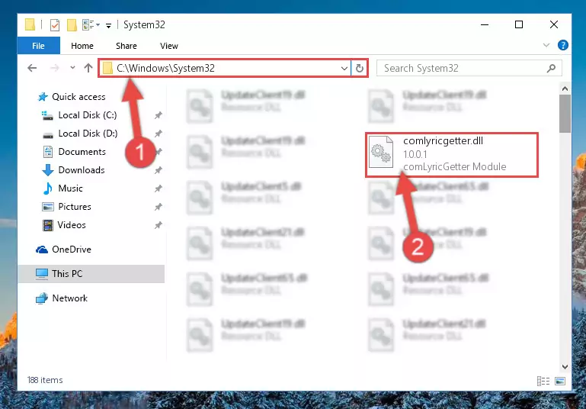
Task: Refresh the System32 folder
Action: pos(360,68)
